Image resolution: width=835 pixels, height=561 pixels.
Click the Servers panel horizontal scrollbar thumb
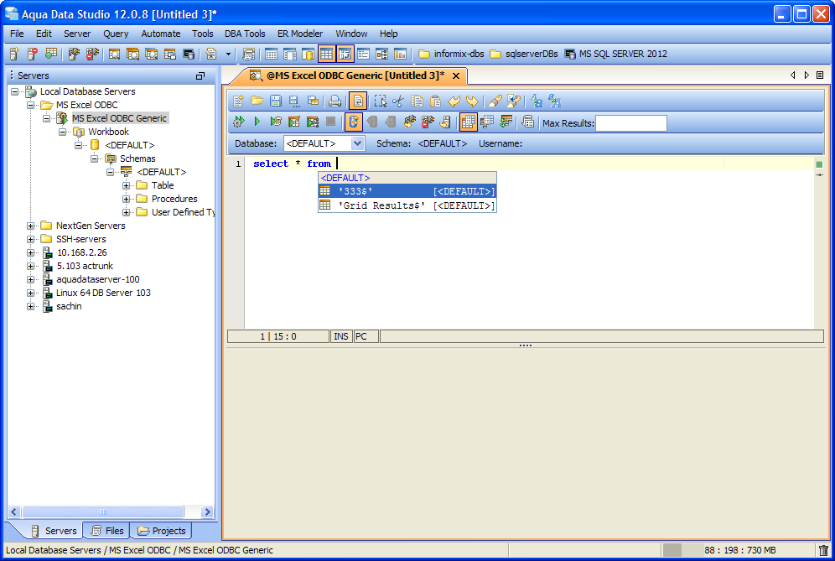point(103,512)
